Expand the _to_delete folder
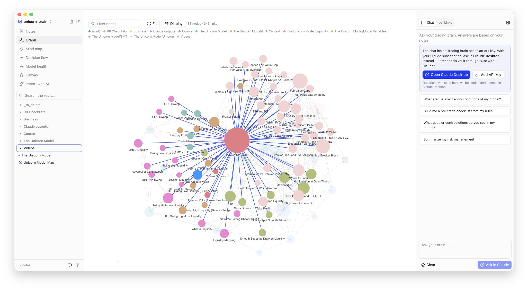This screenshot has width=528, height=290. pyautogui.click(x=49, y=105)
